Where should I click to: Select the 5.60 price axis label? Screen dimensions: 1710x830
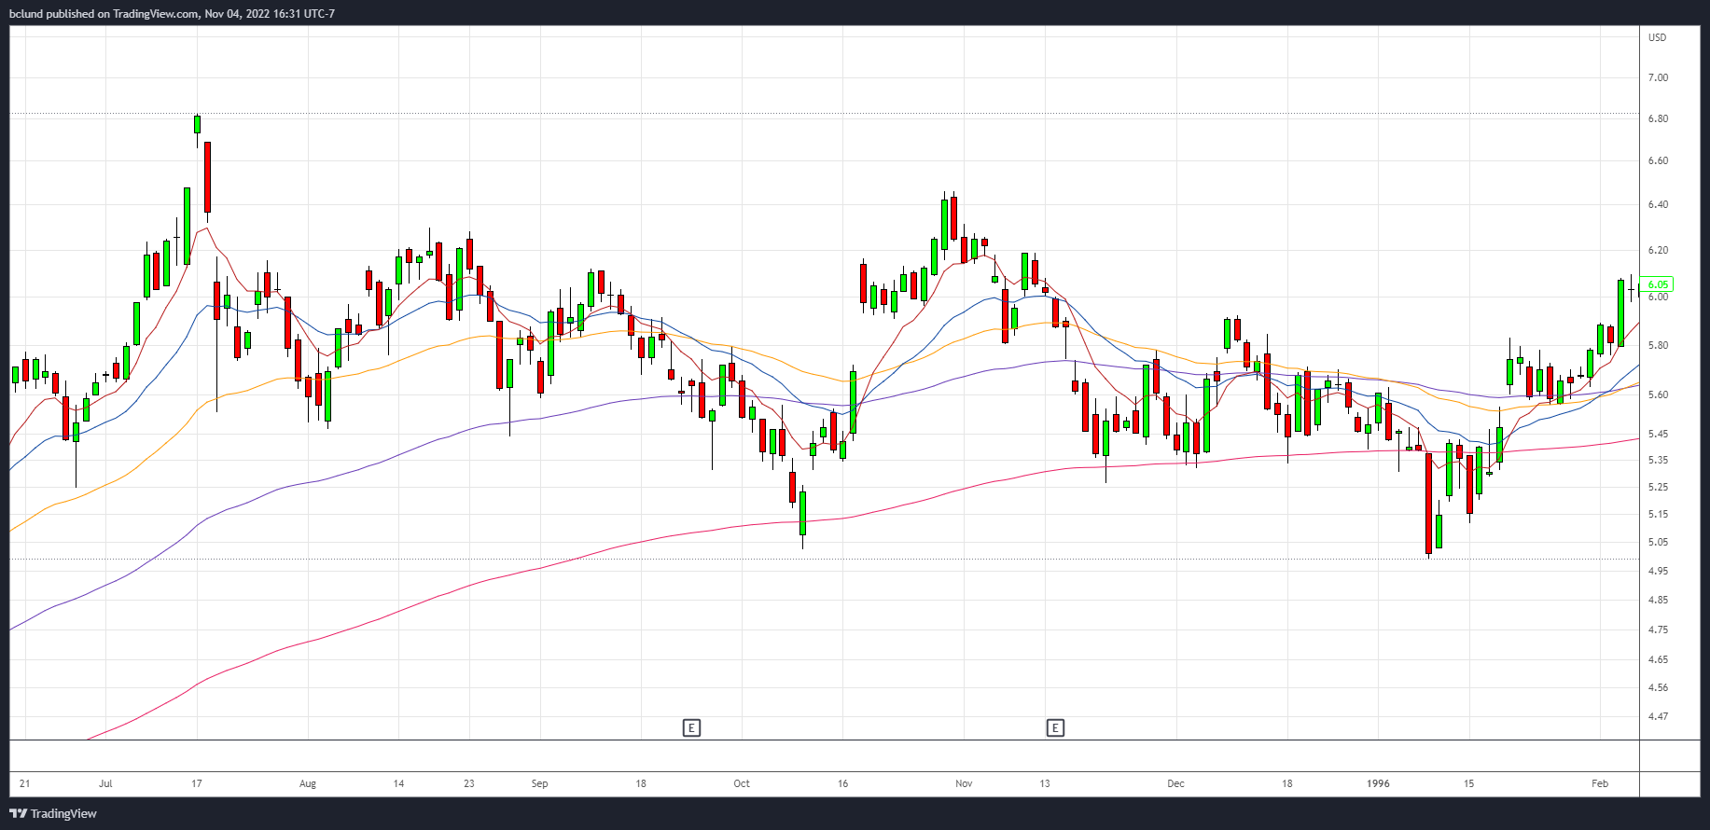[1658, 394]
